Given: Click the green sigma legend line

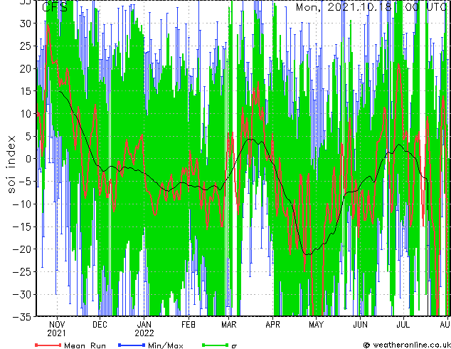Looking at the screenshot, I should coord(216,345).
